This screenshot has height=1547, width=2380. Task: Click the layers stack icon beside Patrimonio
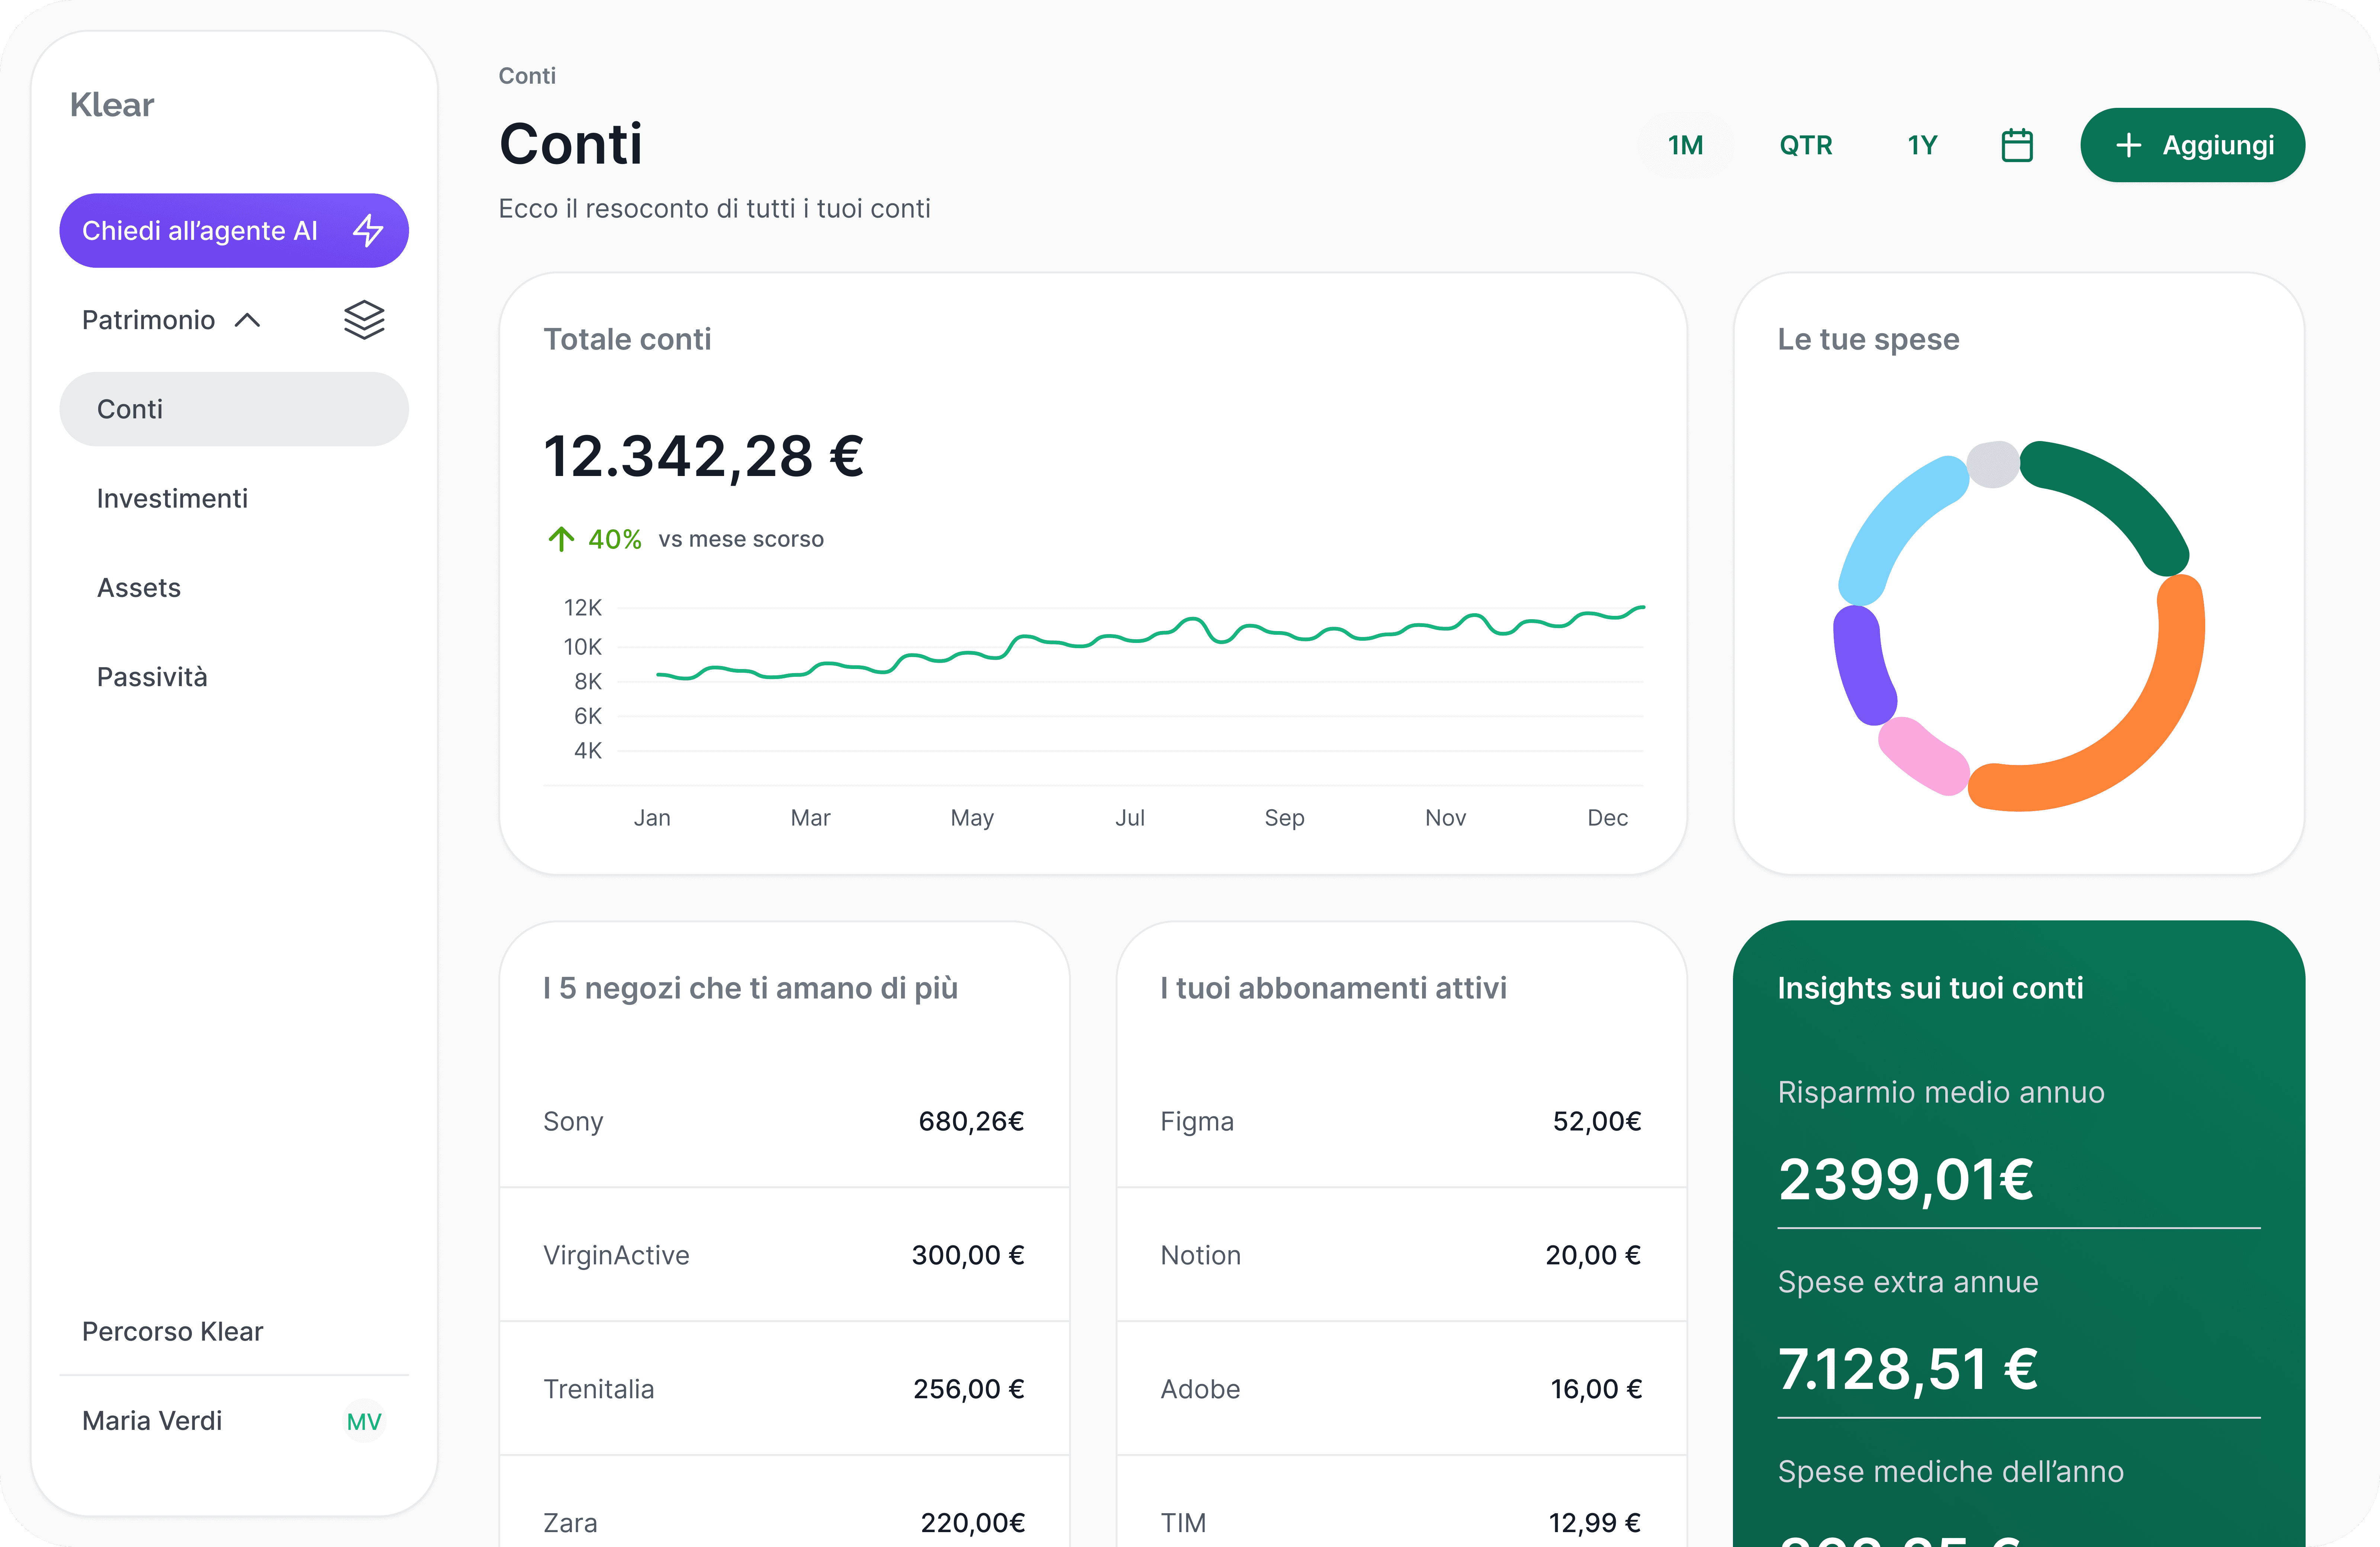364,320
